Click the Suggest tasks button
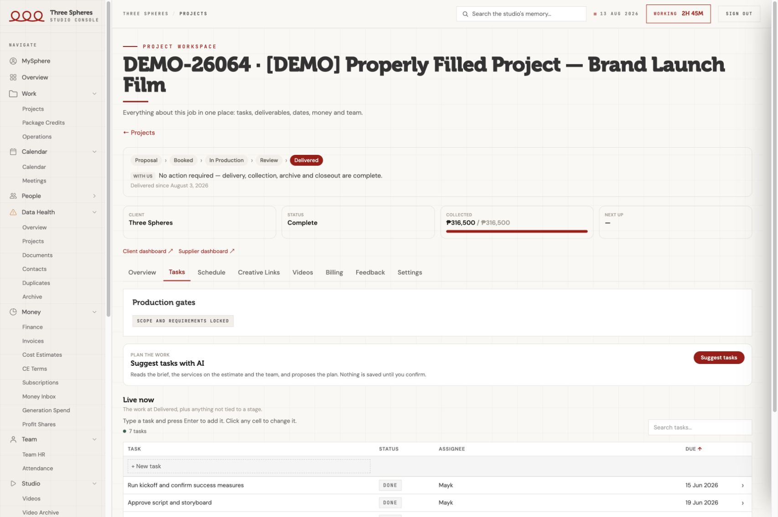 (719, 358)
